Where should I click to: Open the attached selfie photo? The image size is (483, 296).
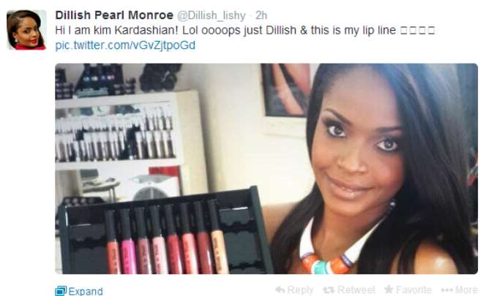coord(266,169)
